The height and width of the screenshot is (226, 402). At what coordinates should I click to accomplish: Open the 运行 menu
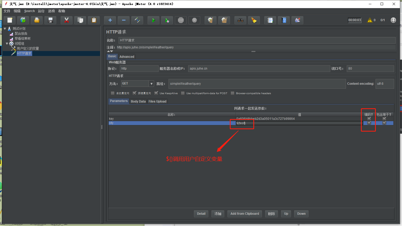[41, 11]
